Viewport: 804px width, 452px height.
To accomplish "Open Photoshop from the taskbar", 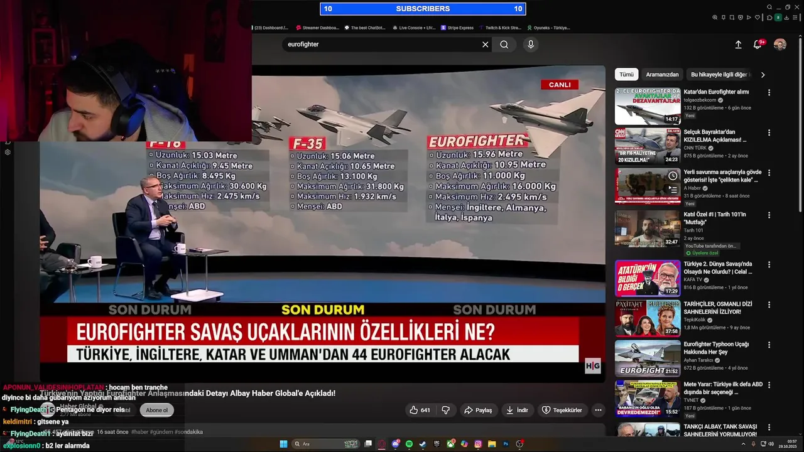I will coord(506,444).
